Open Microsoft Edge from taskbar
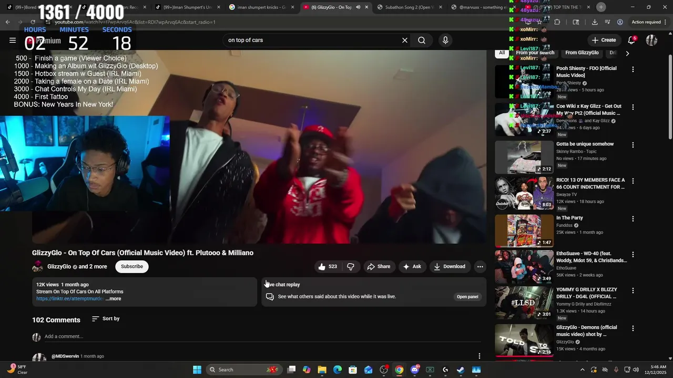 coord(338,370)
